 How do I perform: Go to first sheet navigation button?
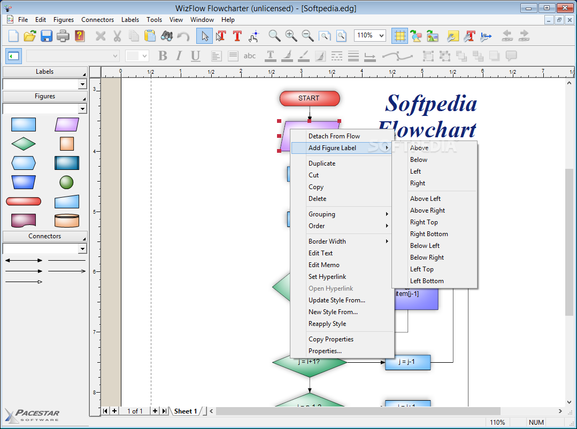[x=105, y=411]
